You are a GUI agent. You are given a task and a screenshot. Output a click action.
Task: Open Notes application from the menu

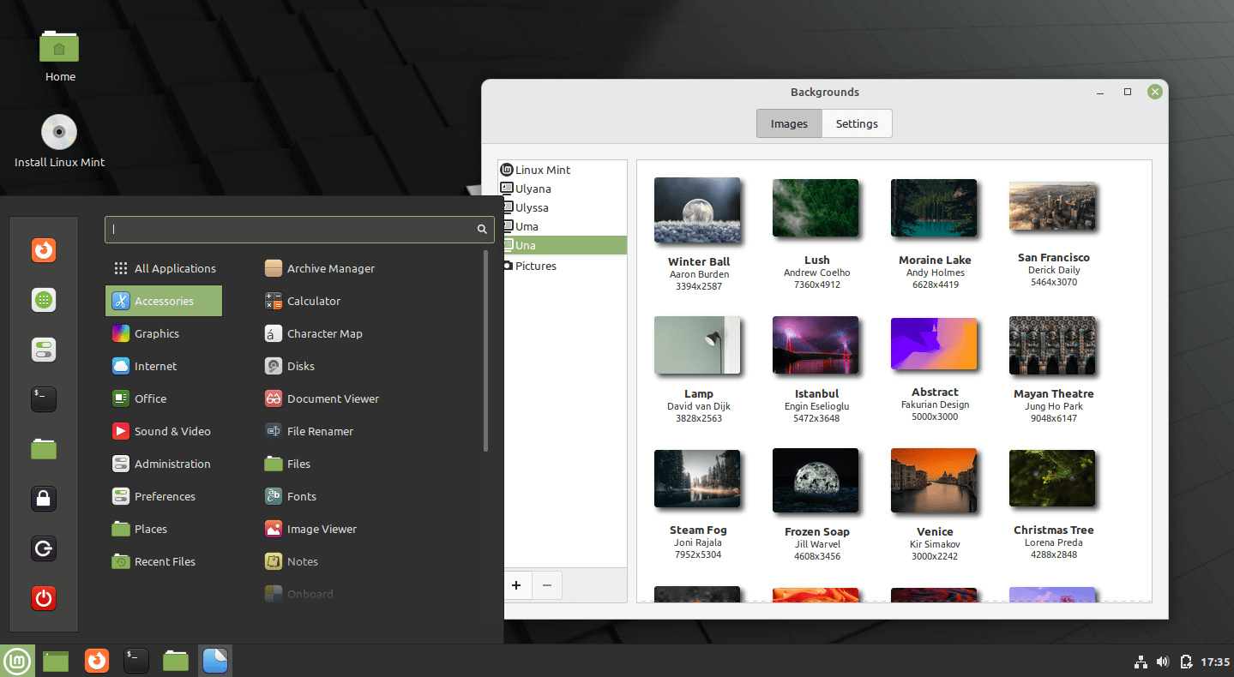[292, 561]
